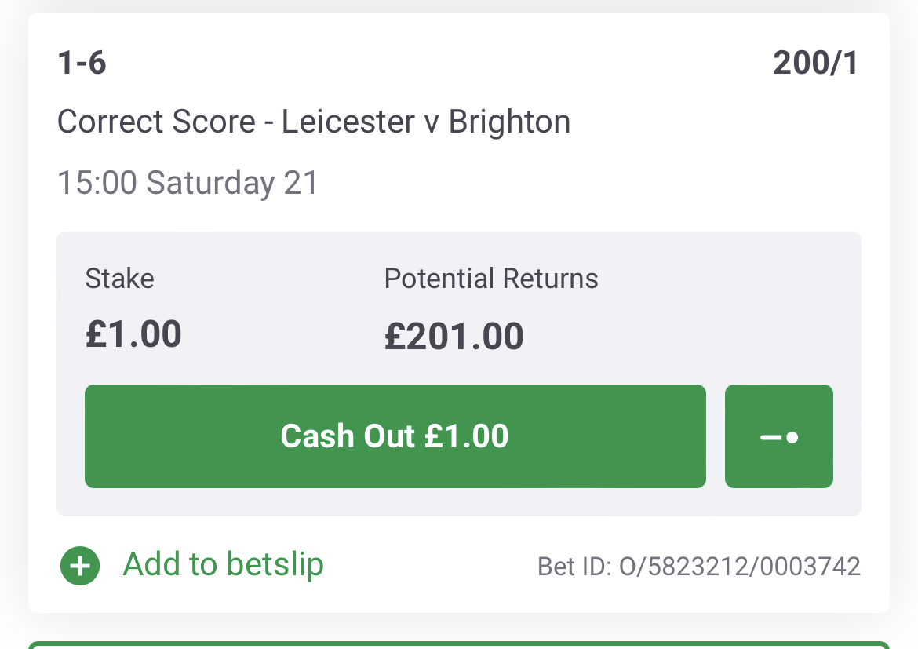918x649 pixels.
Task: Open the next bet card with green border
Action: click(459, 645)
